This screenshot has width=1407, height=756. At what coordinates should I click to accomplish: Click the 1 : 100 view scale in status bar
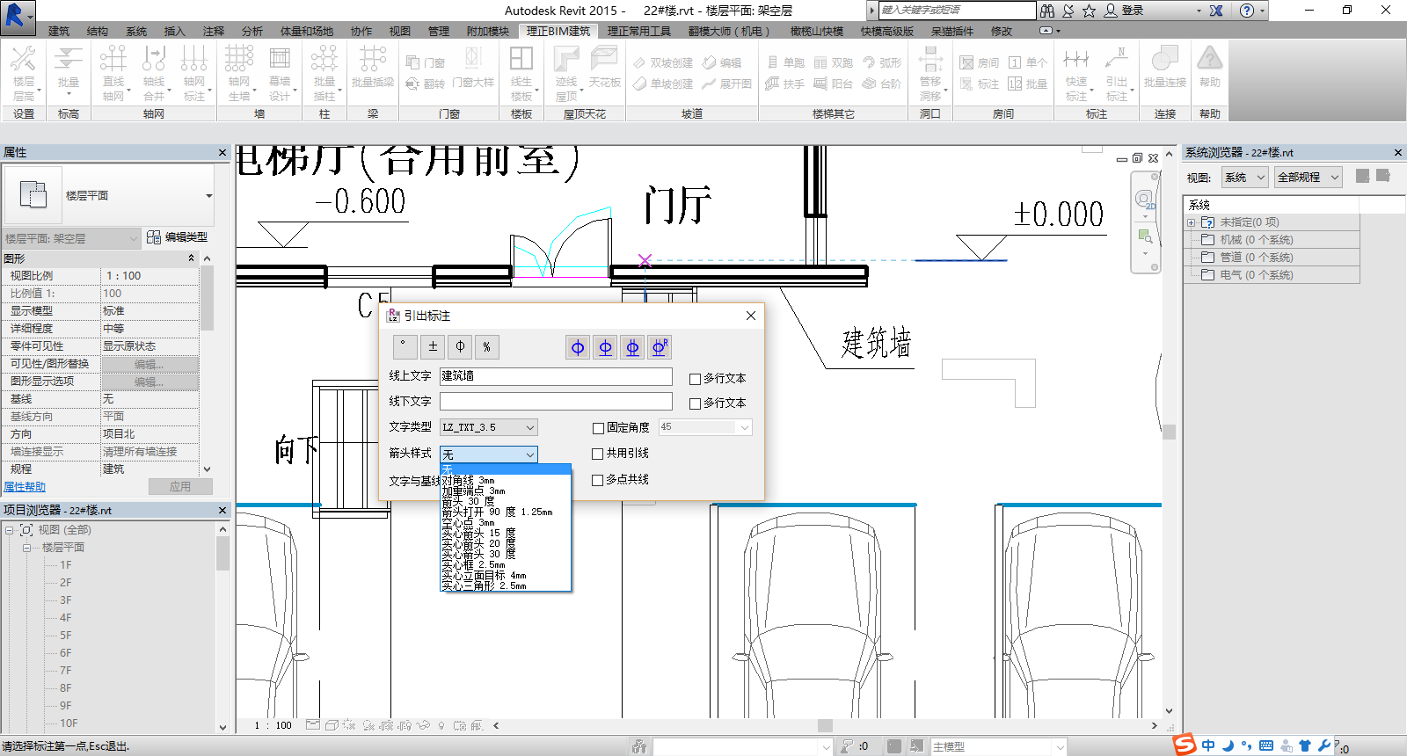(x=273, y=725)
